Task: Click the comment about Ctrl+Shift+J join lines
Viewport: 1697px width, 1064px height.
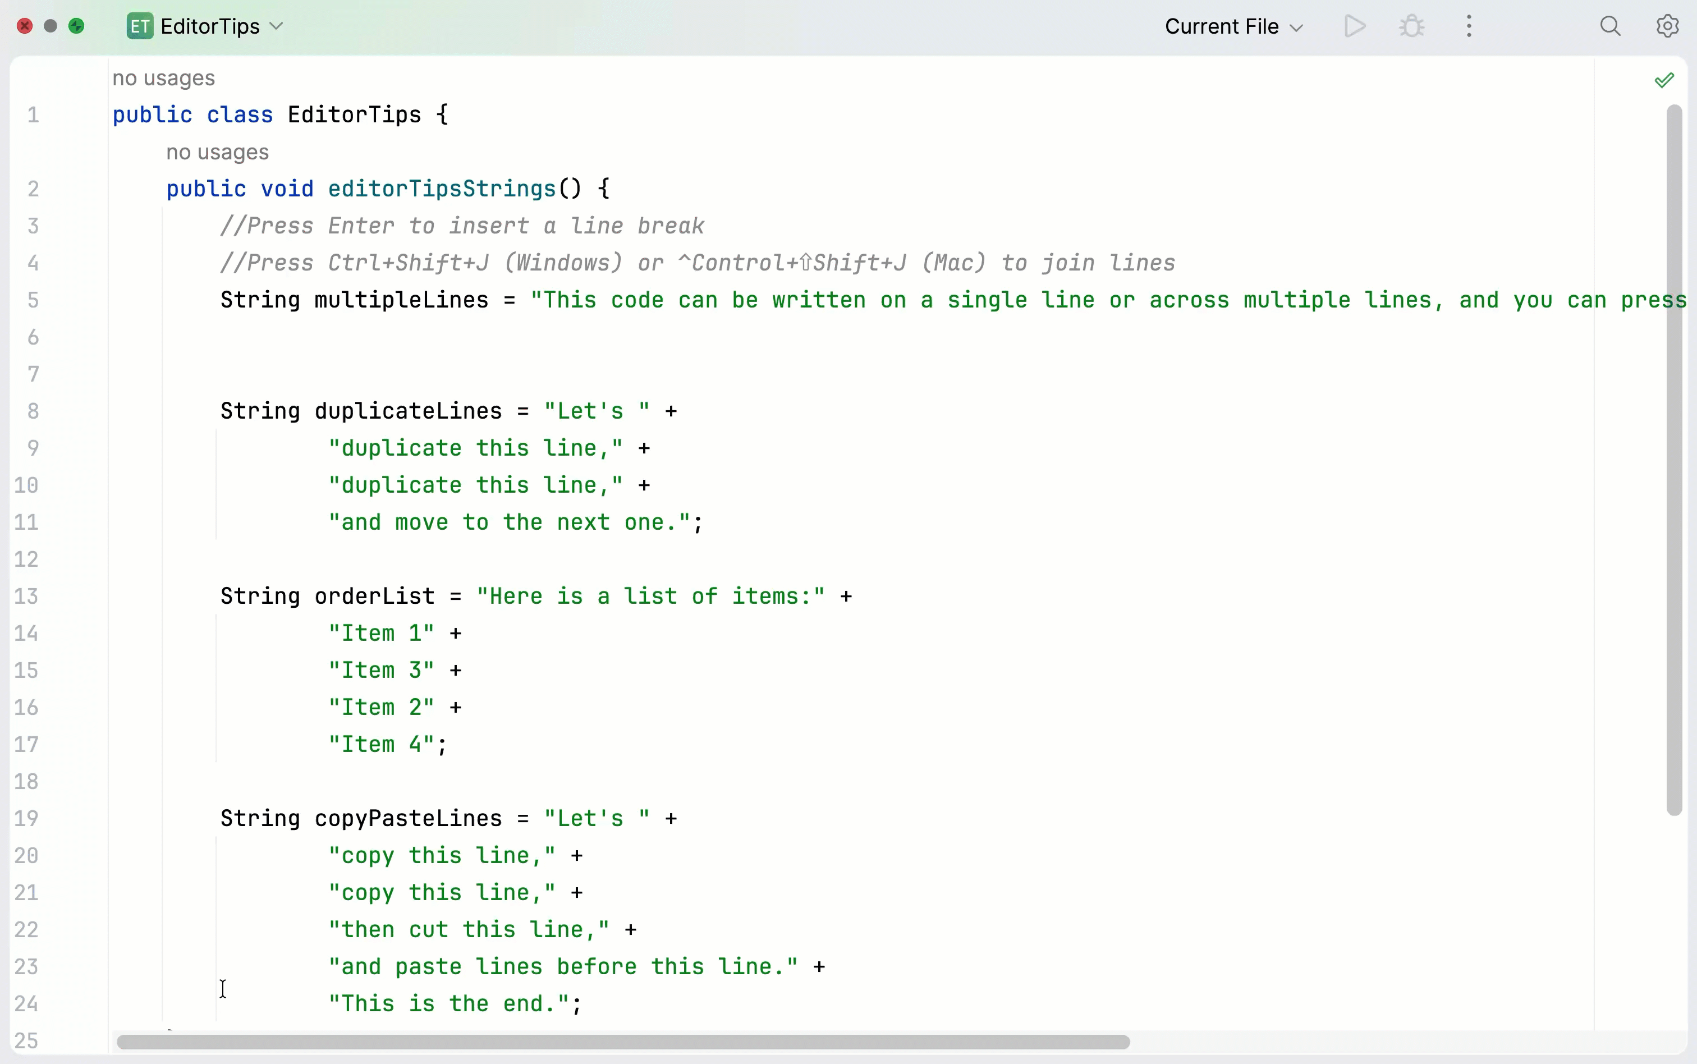Action: click(x=698, y=263)
